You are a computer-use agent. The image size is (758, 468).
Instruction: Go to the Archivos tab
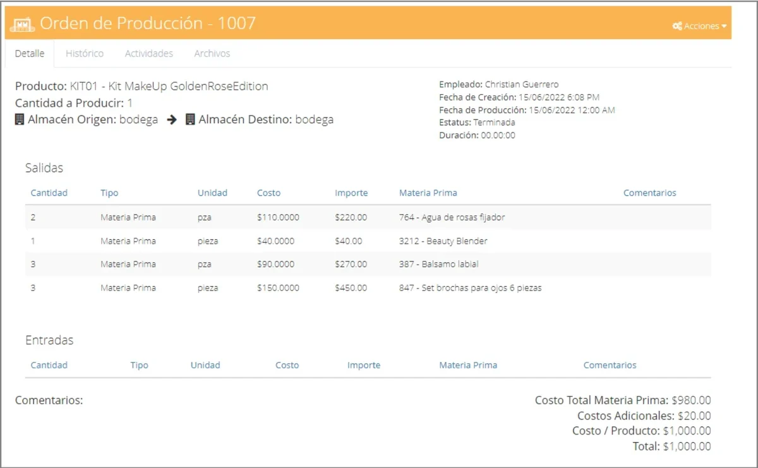(212, 54)
